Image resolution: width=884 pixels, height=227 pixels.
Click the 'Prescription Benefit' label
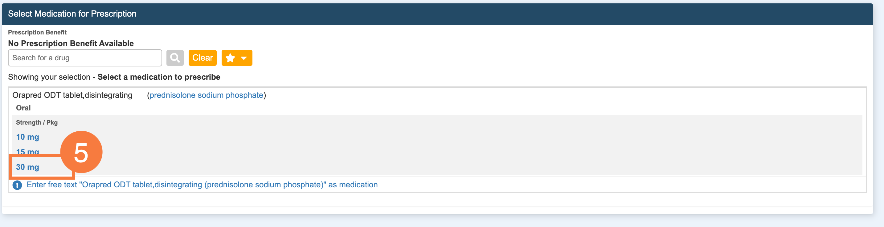[37, 33]
